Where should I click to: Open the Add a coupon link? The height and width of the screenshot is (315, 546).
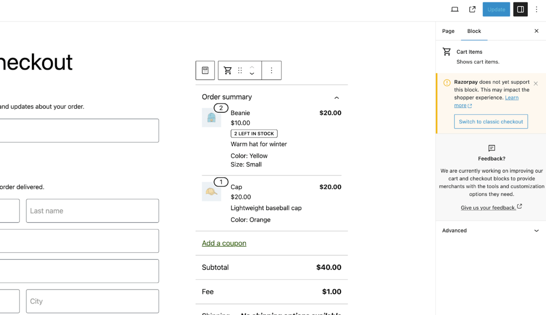[x=224, y=243]
